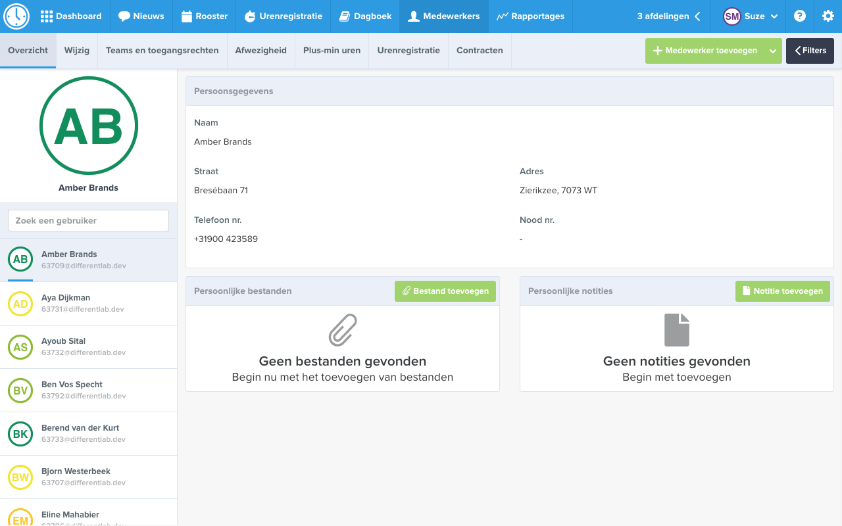
Task: Click the SM avatar icon
Action: click(731, 16)
